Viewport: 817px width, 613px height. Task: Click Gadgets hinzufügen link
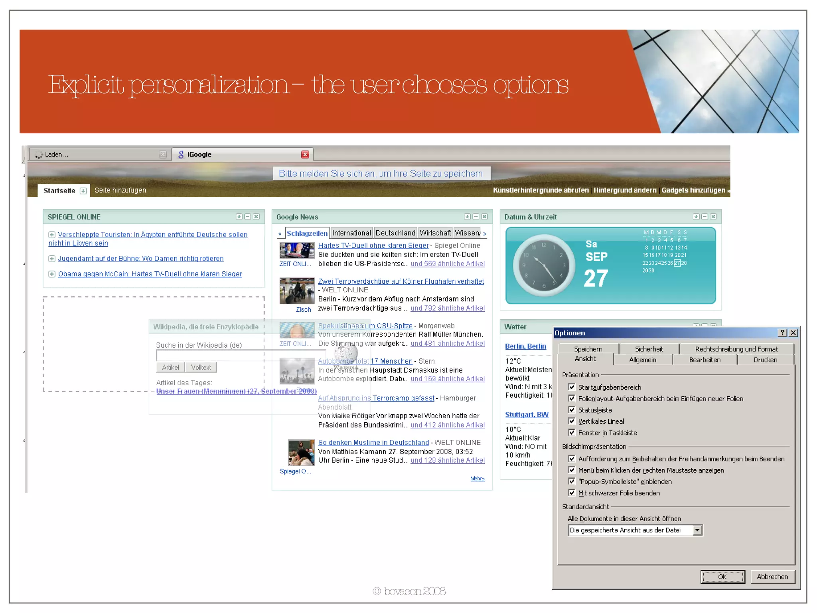pos(695,190)
